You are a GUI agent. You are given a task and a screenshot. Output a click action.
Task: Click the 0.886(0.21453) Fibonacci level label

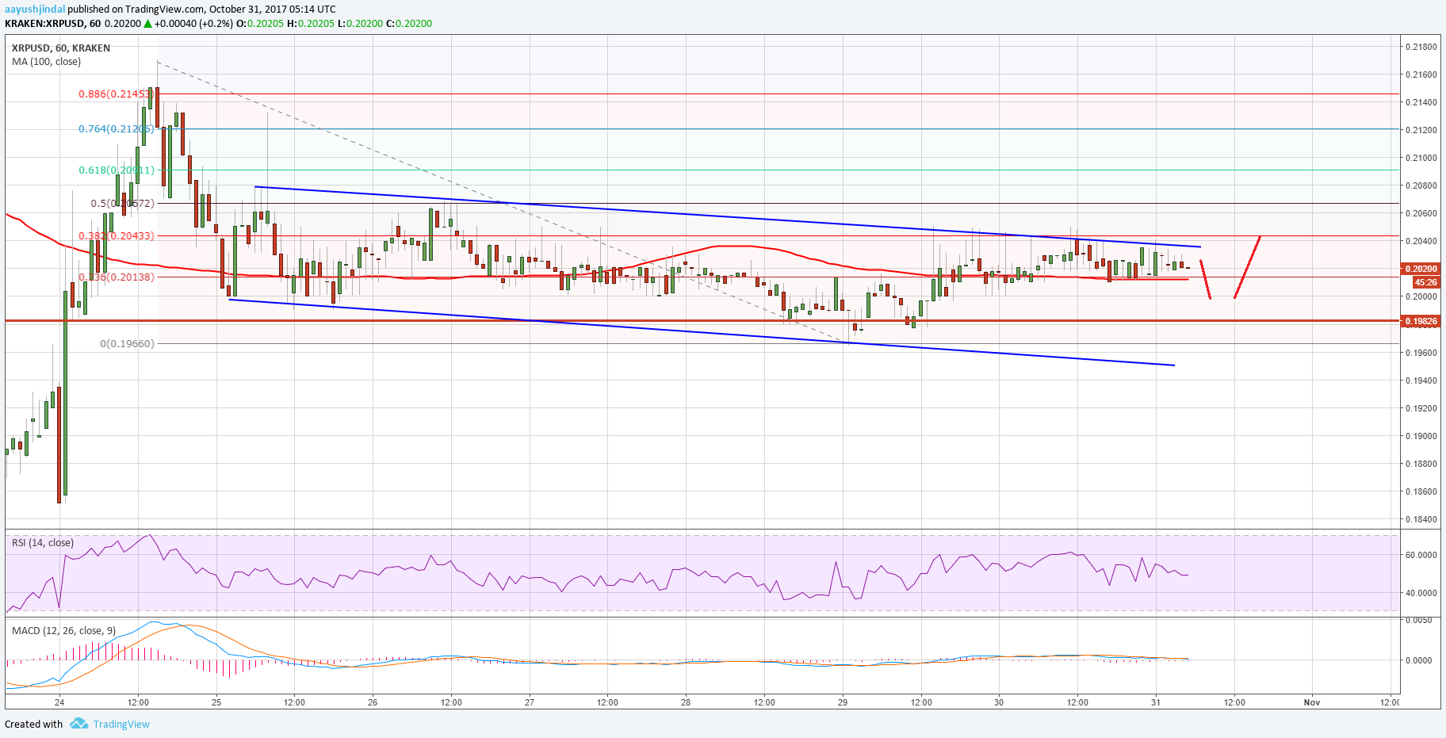(x=116, y=94)
